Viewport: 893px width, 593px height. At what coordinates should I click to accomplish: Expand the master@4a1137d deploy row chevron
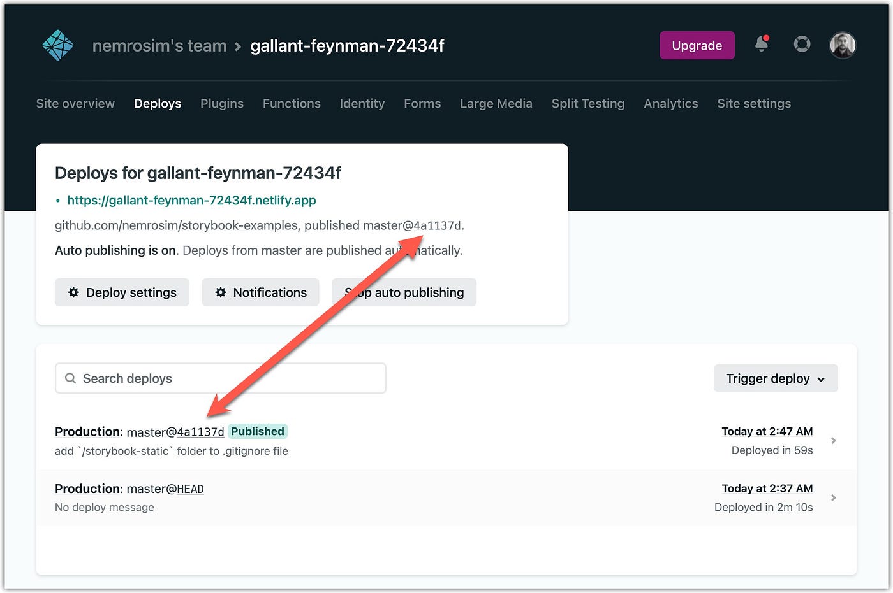[834, 440]
